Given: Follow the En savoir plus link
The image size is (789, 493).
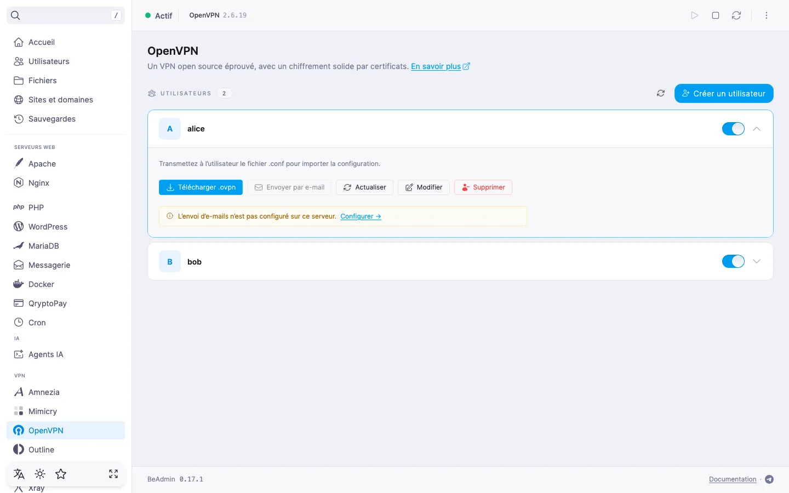Looking at the screenshot, I should pos(441,66).
